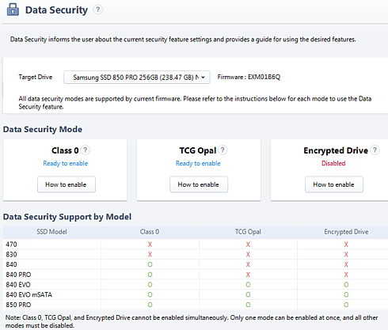Click Ready to enable status under Class 0

pos(66,163)
